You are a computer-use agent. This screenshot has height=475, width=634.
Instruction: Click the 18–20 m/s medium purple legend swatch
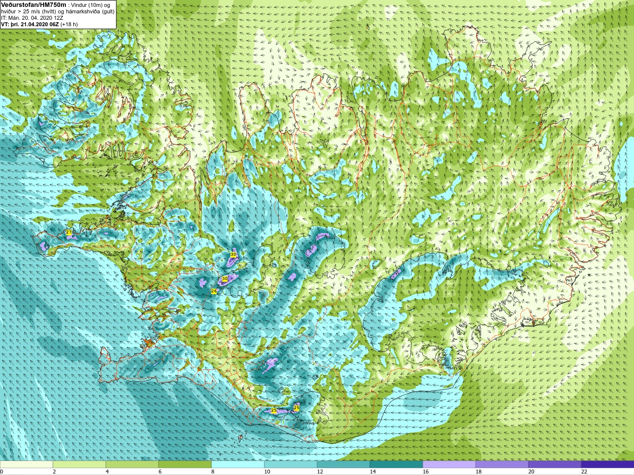(502, 465)
